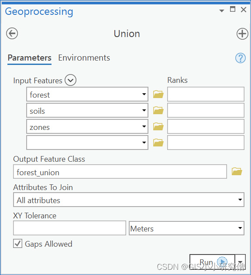Run the Union tool
Screen dimensions: 251x275
212,262
